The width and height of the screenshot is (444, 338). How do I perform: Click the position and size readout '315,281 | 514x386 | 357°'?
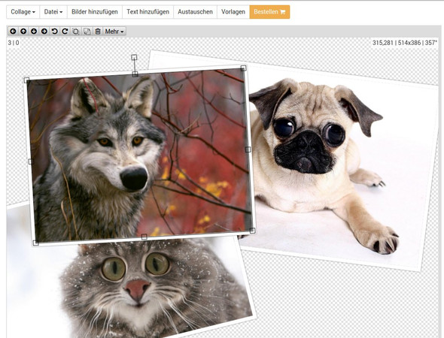point(405,43)
